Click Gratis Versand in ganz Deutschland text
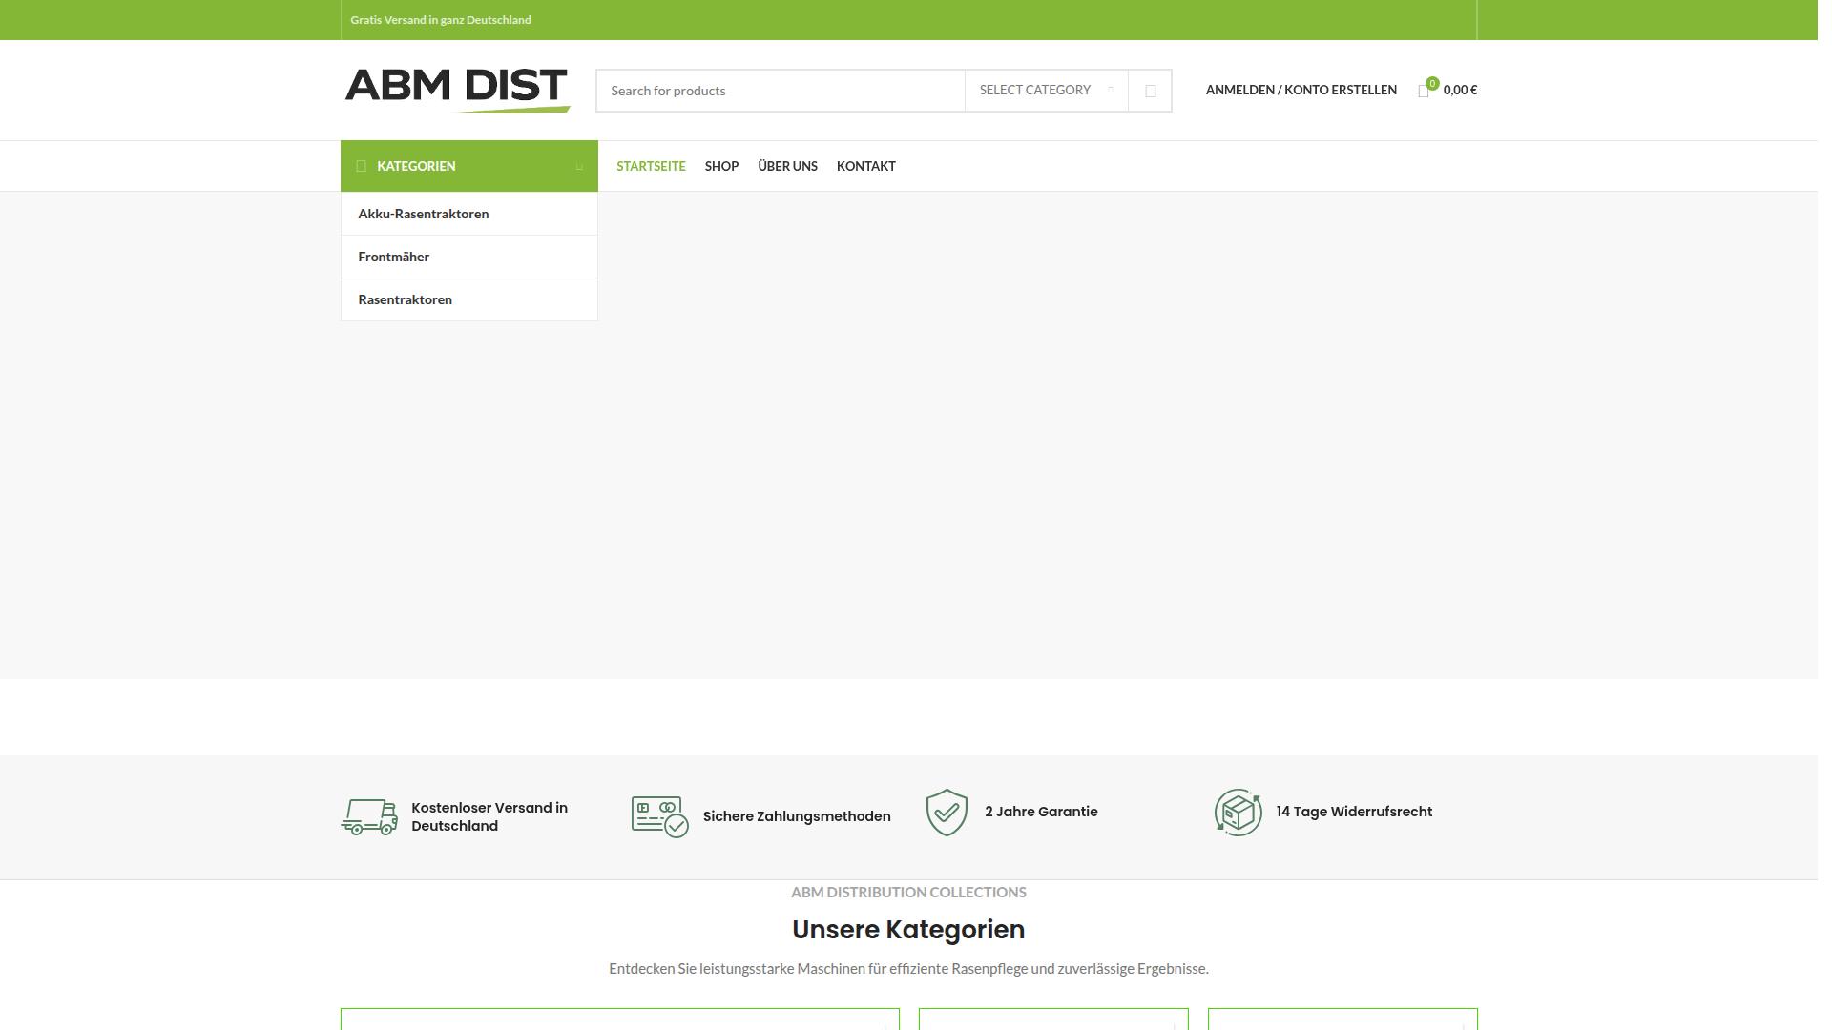The height and width of the screenshot is (1030, 1832). [441, 20]
